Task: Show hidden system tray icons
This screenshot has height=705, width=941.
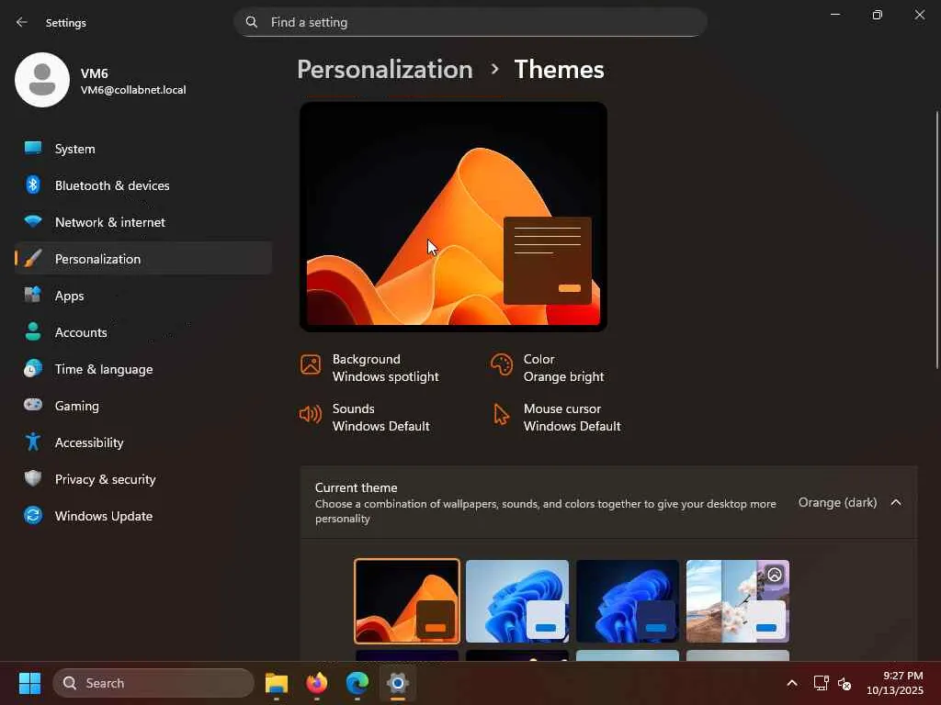Action: (792, 683)
